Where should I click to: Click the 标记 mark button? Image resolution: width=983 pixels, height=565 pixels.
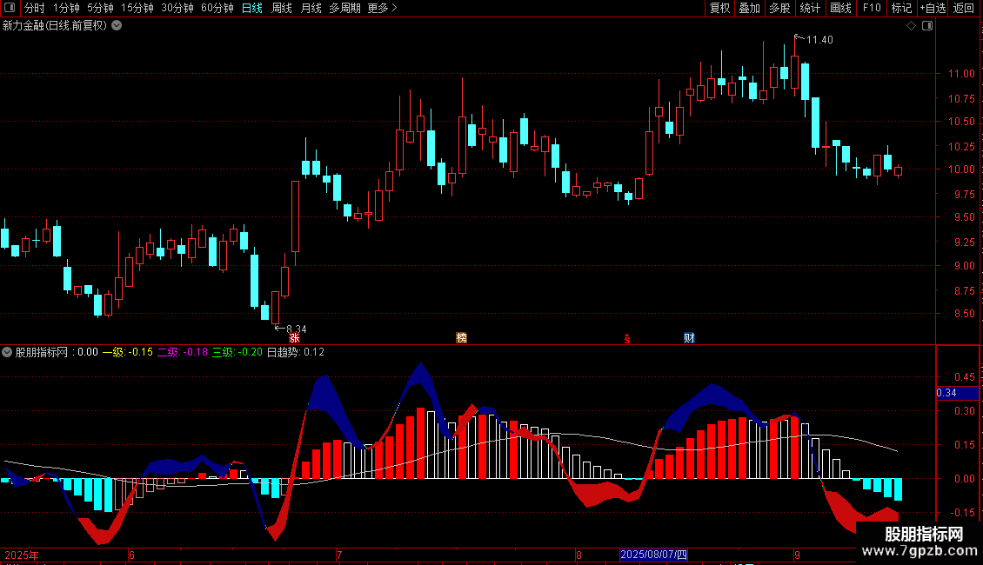point(901,8)
